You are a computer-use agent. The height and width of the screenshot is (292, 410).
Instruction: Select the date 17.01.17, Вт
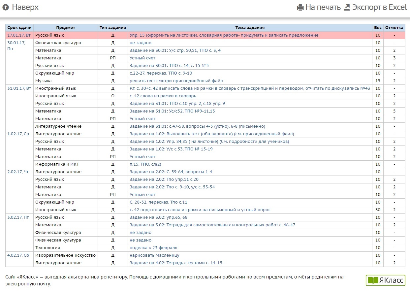19,35
